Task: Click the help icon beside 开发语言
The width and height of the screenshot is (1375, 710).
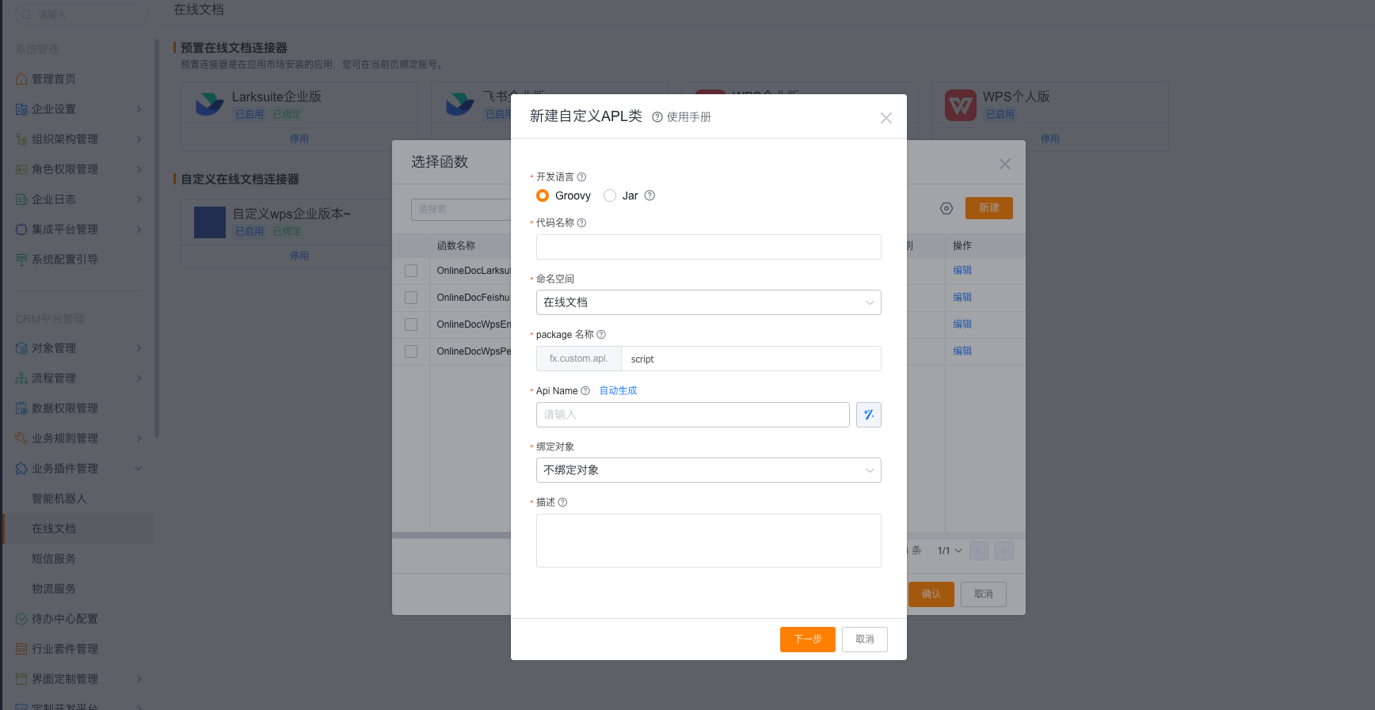Action: 581,177
